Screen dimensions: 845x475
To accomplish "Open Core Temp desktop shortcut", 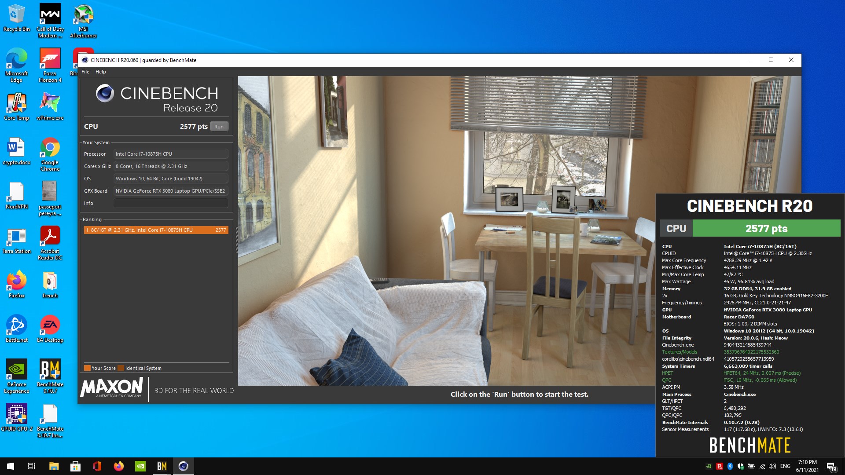I will pos(16,106).
